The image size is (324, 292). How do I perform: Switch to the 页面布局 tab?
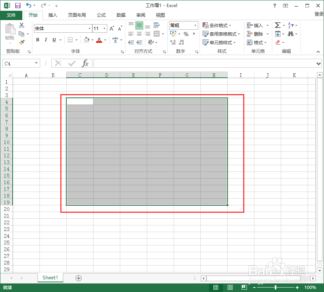tap(77, 15)
